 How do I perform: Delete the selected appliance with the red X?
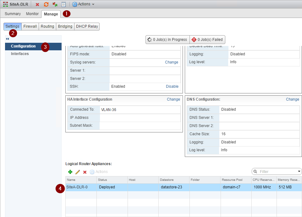85,172
